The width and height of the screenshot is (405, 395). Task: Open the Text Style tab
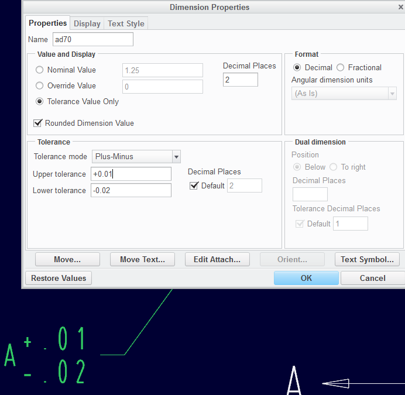(126, 23)
